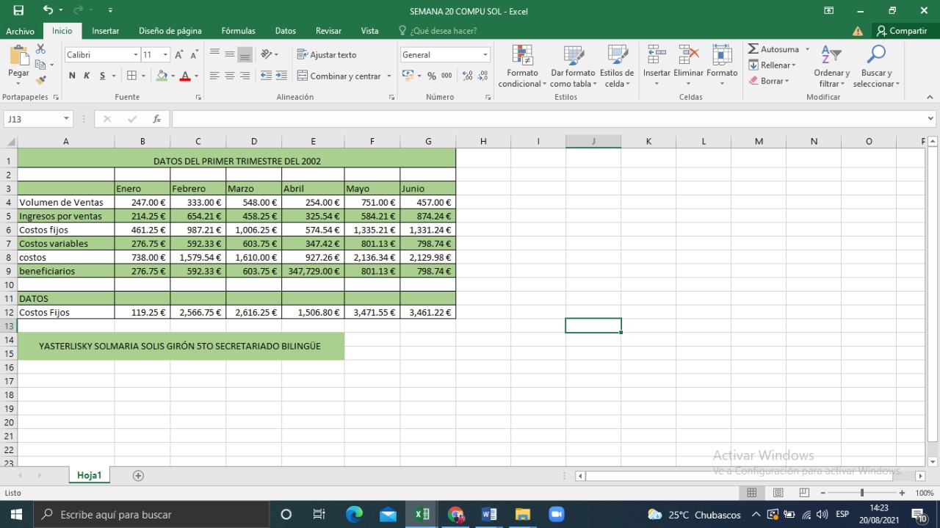Screen dimensions: 940x528
Task: Toggle center text horizontally
Action: (230, 76)
